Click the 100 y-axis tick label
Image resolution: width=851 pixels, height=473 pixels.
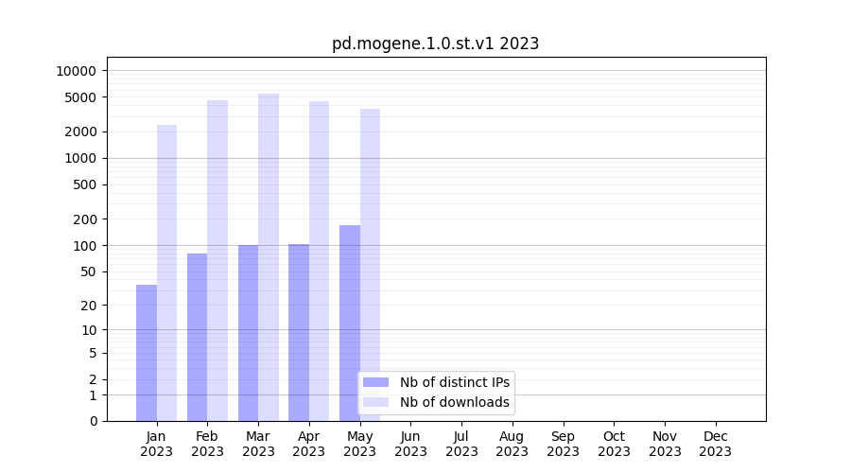tap(85, 246)
